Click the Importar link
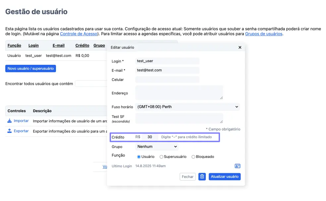 point(21,121)
